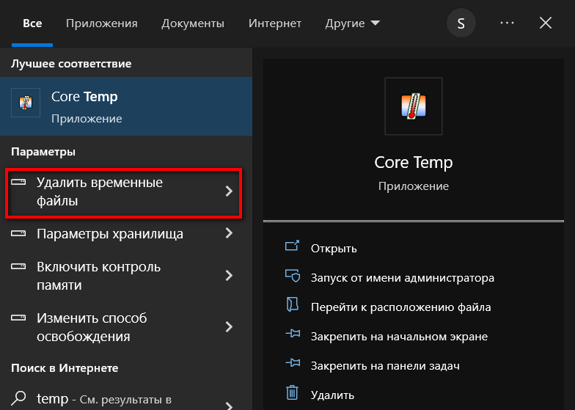The width and height of the screenshot is (575, 410).
Task: Expand the Другие dropdown
Action: 352,23
